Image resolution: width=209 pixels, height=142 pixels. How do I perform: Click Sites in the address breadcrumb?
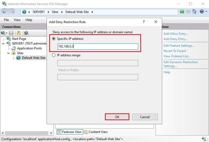pos(55,12)
